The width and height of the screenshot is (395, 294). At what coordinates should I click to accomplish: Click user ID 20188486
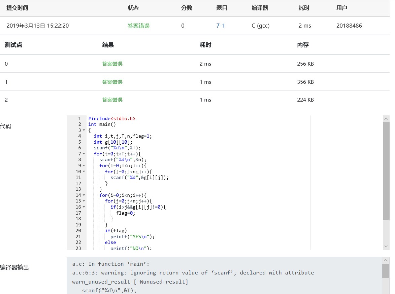click(x=349, y=26)
